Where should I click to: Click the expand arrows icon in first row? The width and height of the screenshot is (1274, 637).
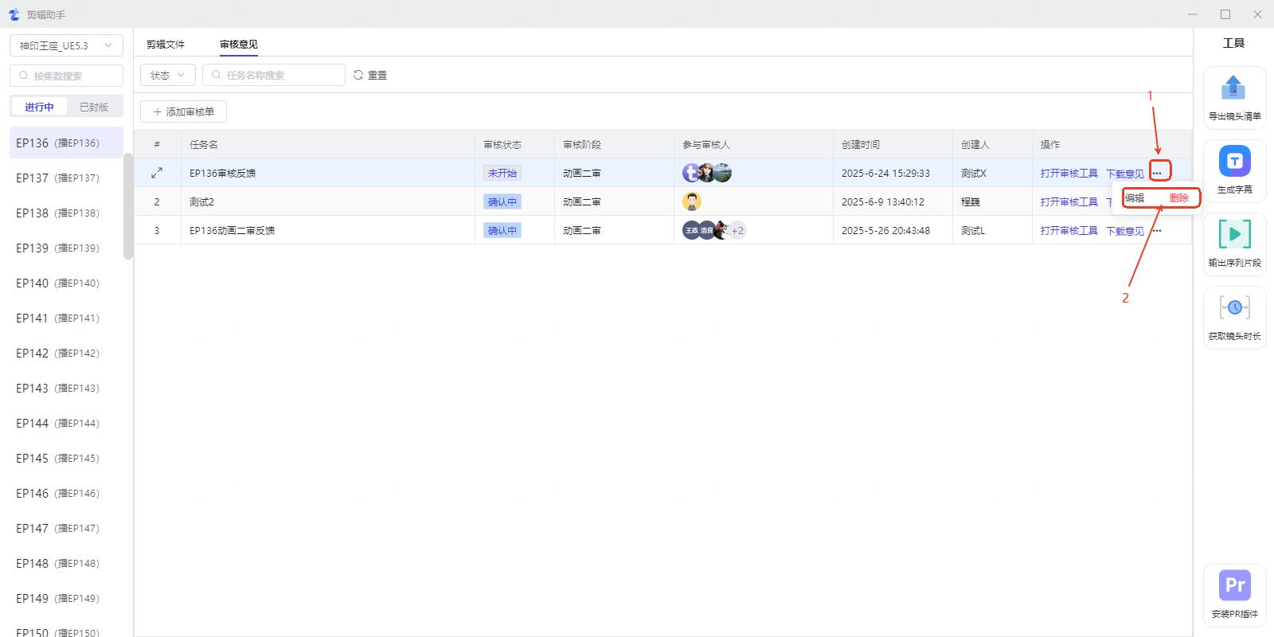157,173
